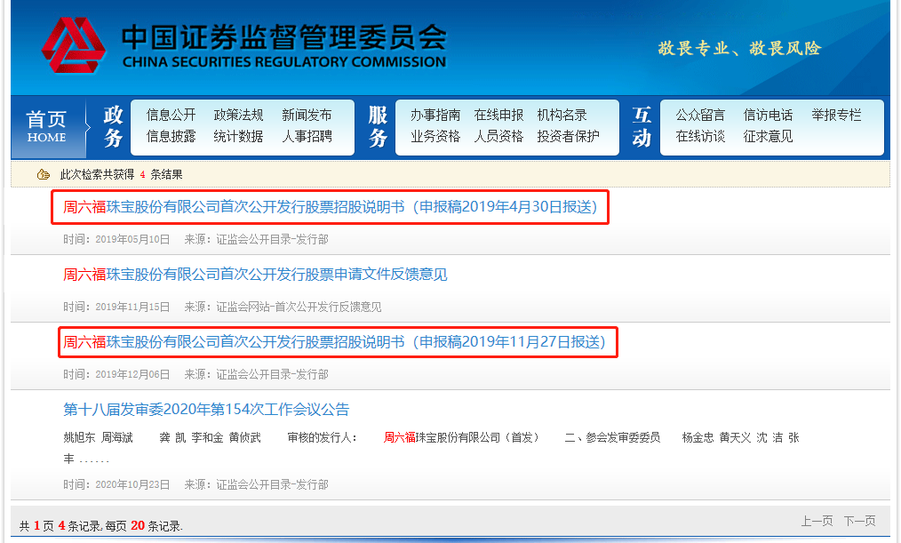901x543 pixels.
Task: Click the CSRC red logo emblem
Action: tap(73, 48)
